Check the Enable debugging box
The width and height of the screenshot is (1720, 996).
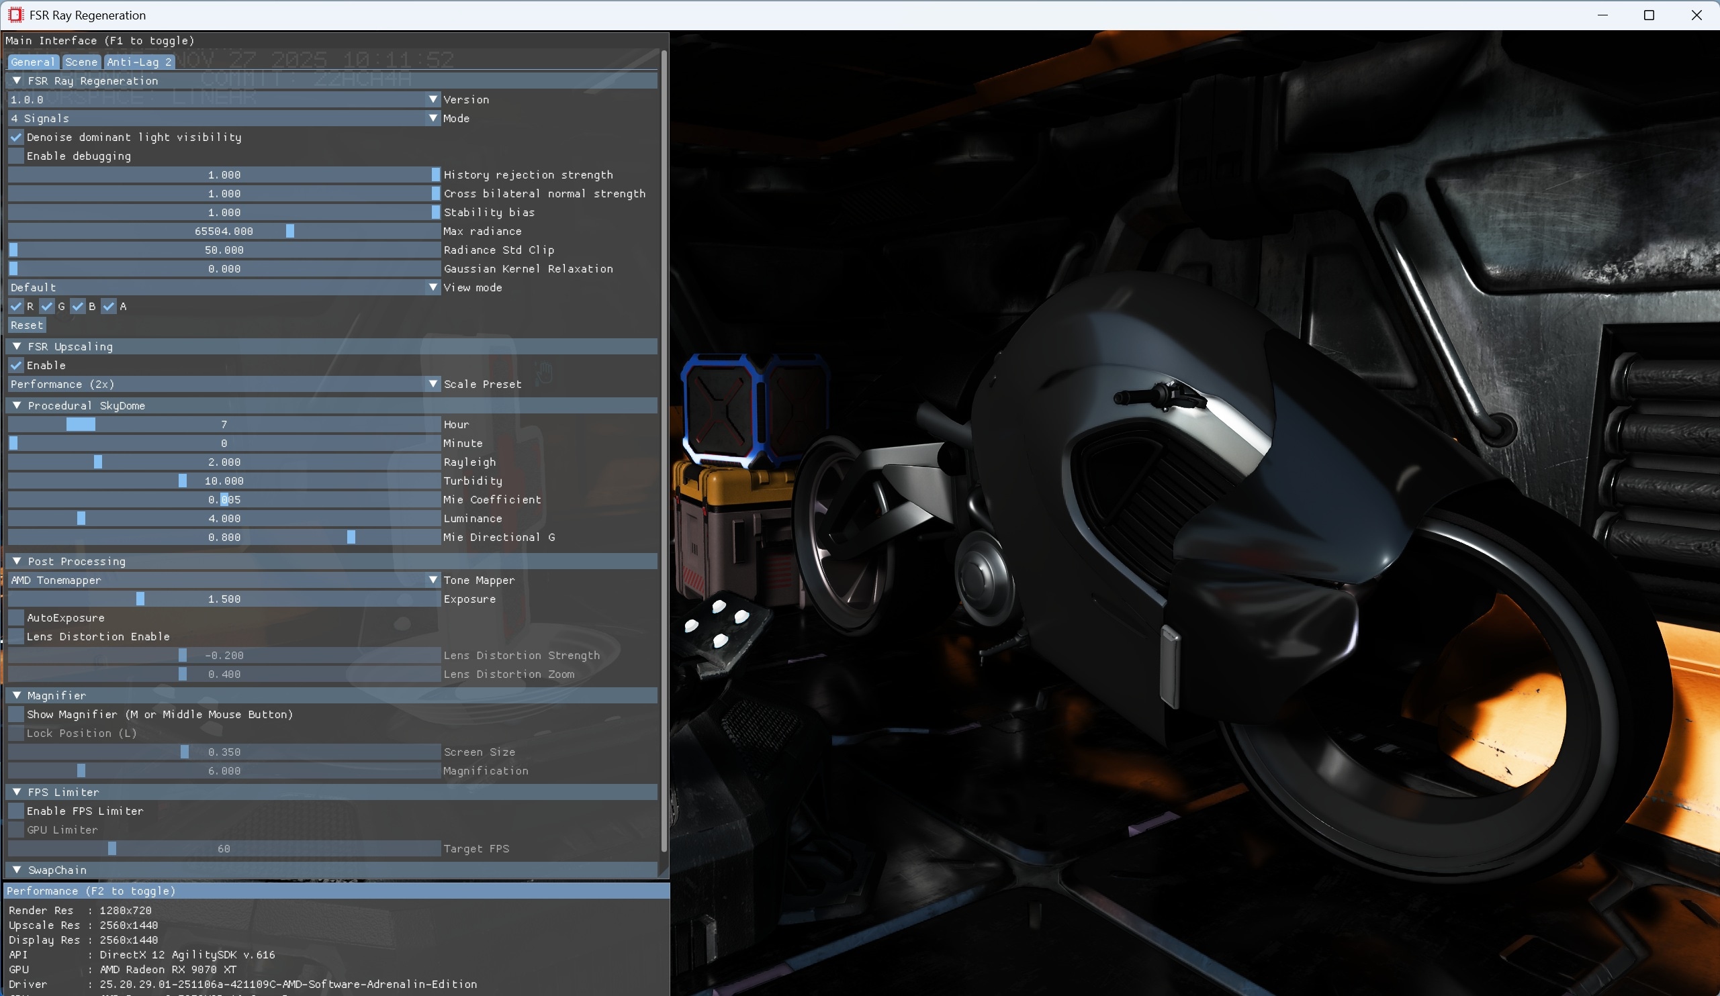[16, 156]
